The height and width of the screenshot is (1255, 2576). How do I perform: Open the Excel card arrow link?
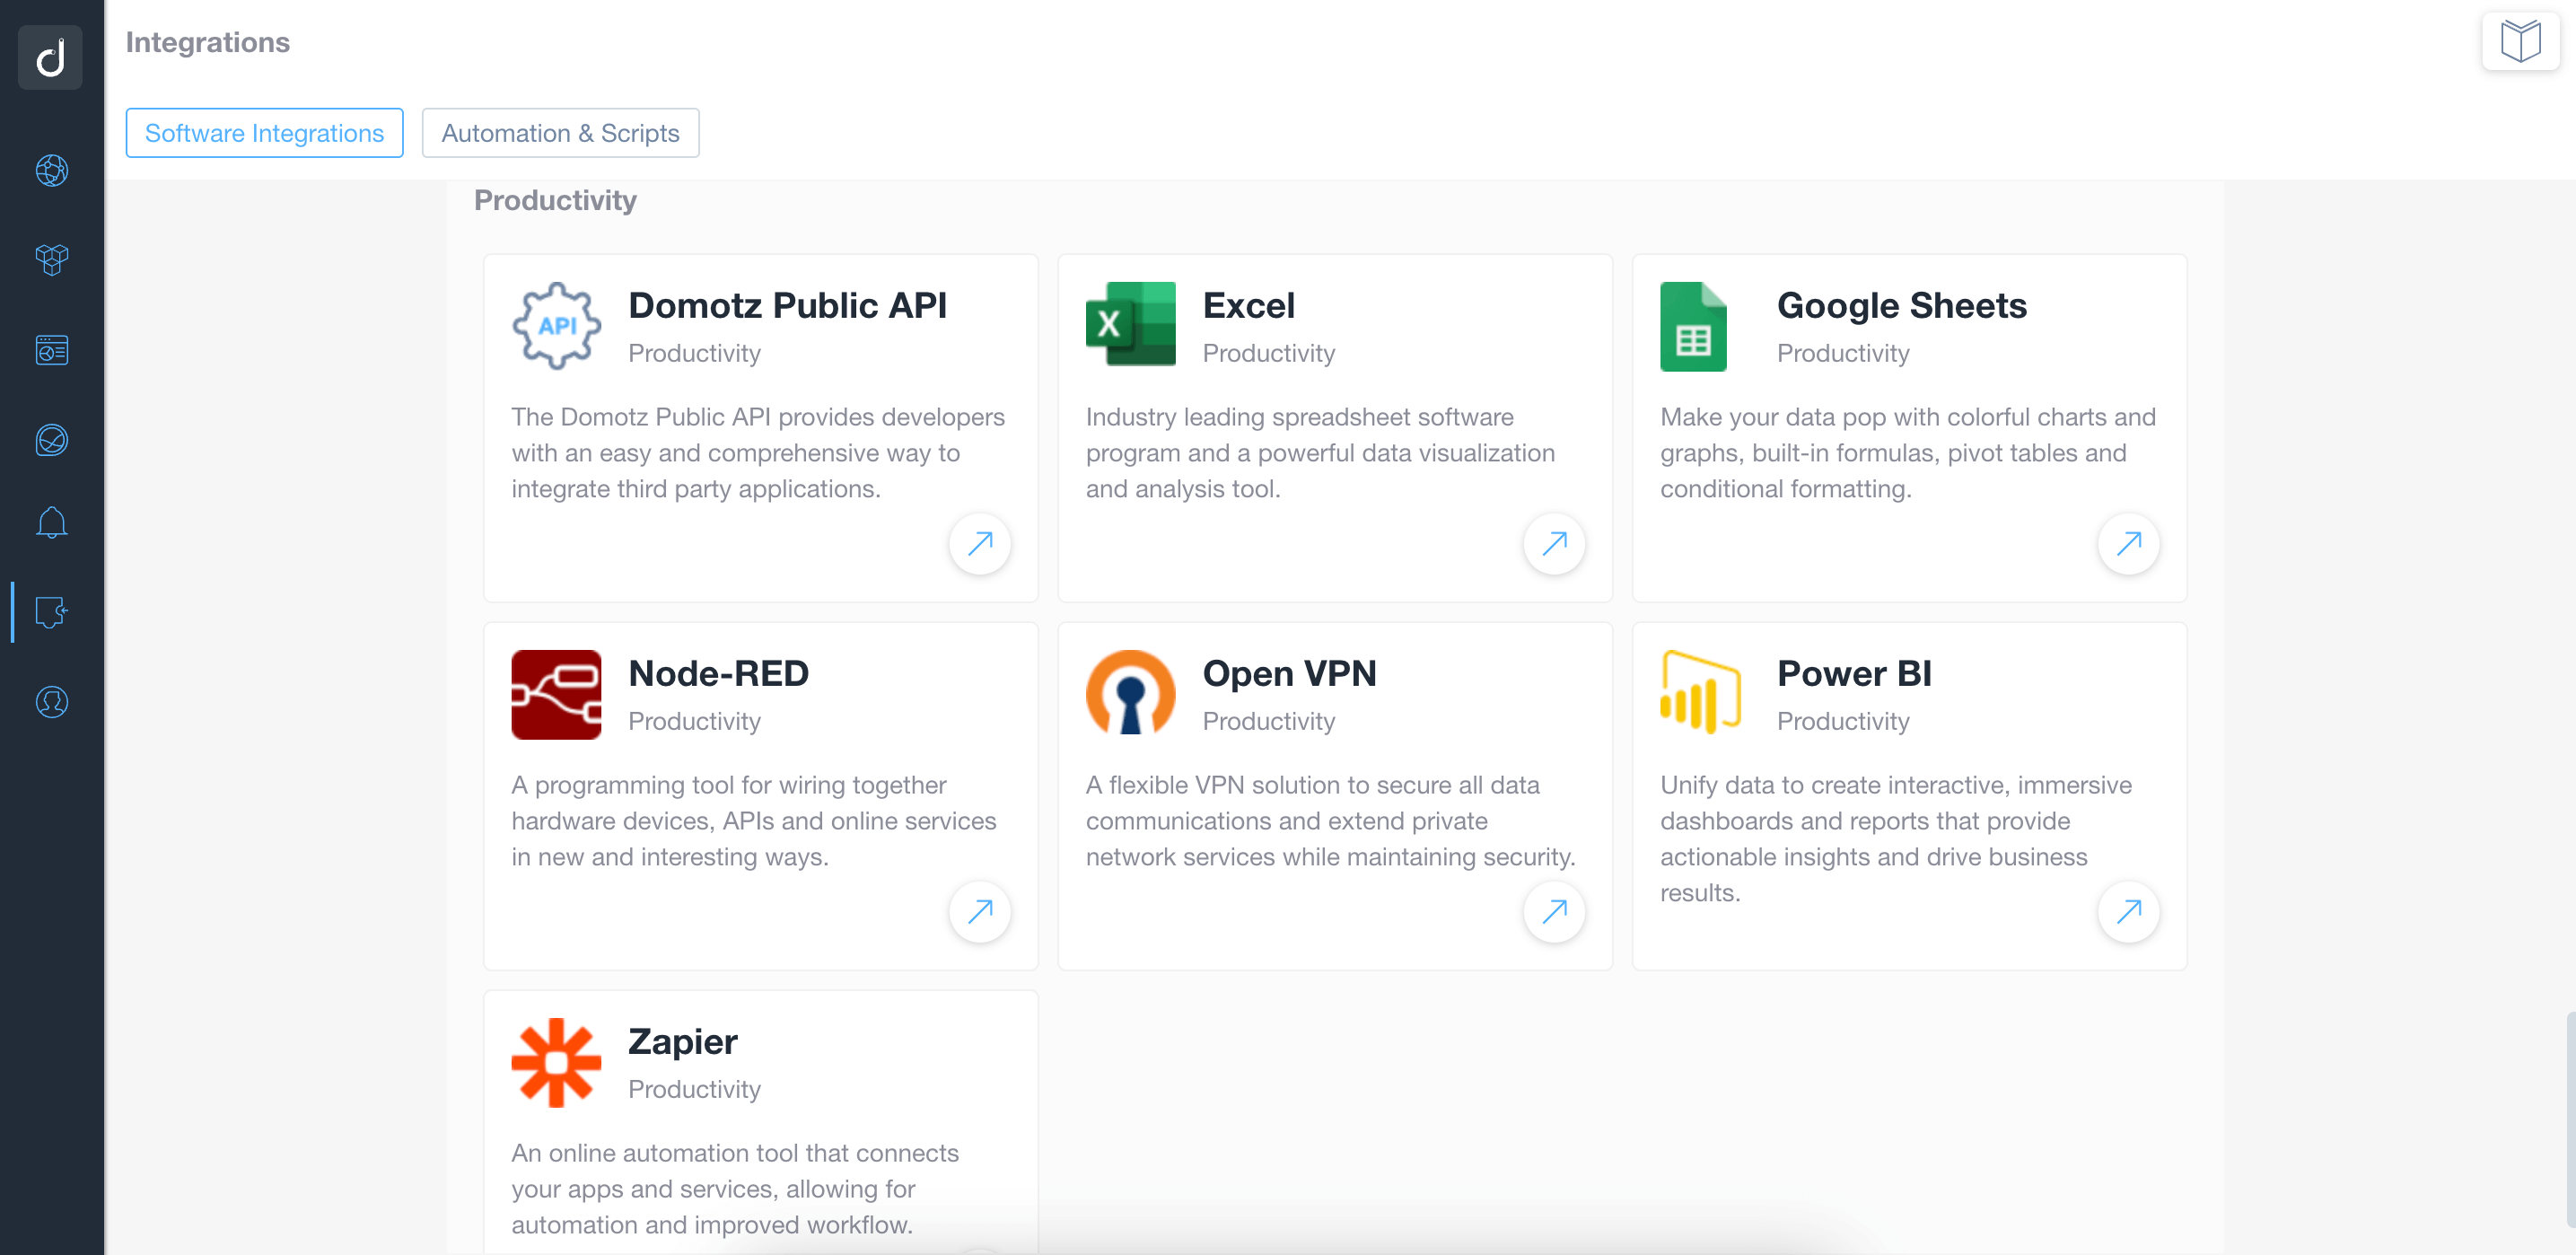point(1554,543)
